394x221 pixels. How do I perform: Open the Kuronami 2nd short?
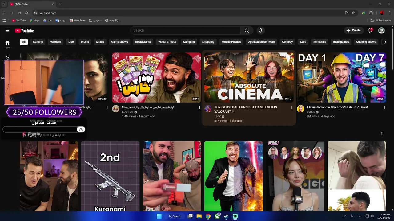coord(110,176)
